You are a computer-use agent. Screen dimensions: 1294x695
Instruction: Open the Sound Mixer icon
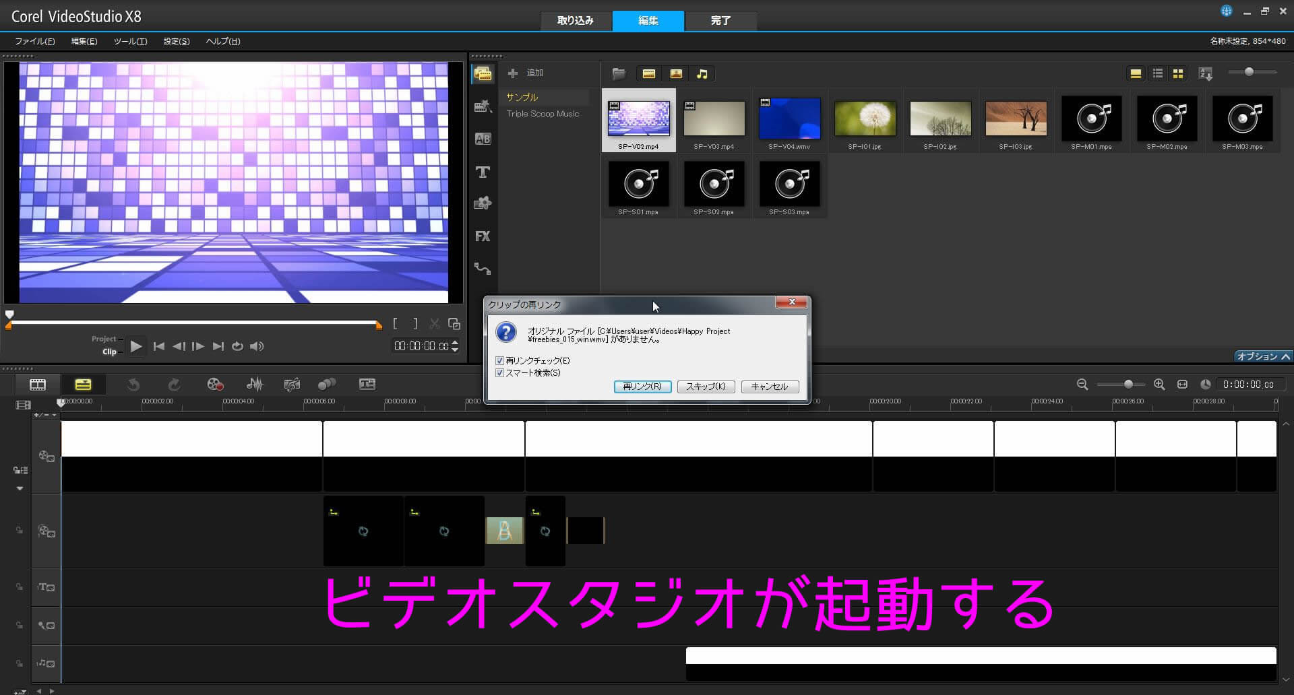pyautogui.click(x=255, y=385)
